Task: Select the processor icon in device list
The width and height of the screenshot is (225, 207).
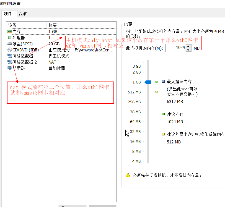Action: point(10,38)
